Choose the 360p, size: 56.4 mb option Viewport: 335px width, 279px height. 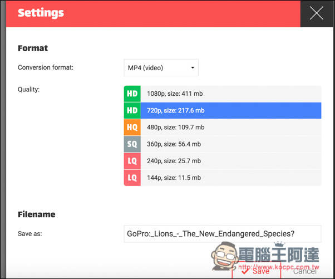223,144
